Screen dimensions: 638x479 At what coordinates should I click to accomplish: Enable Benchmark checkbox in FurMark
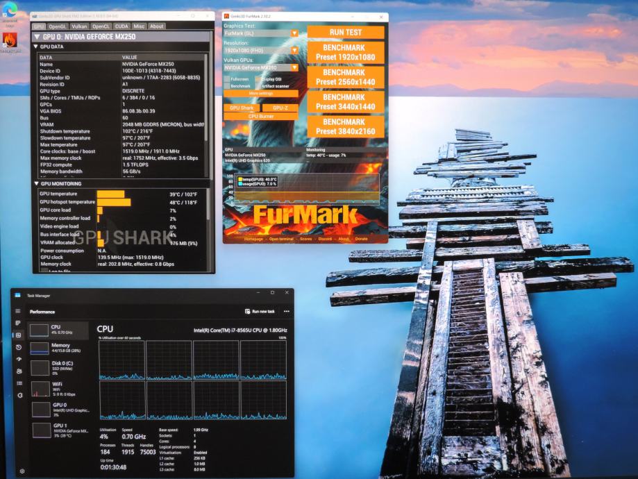[x=227, y=86]
